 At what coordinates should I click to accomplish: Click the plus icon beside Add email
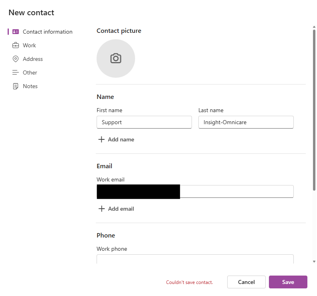click(x=101, y=209)
